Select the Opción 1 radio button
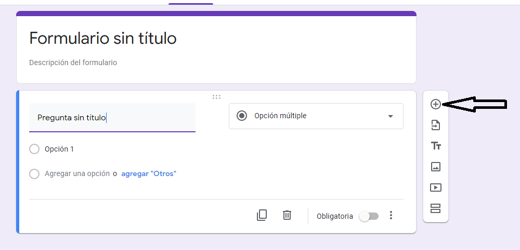The width and height of the screenshot is (520, 250). pyautogui.click(x=34, y=149)
